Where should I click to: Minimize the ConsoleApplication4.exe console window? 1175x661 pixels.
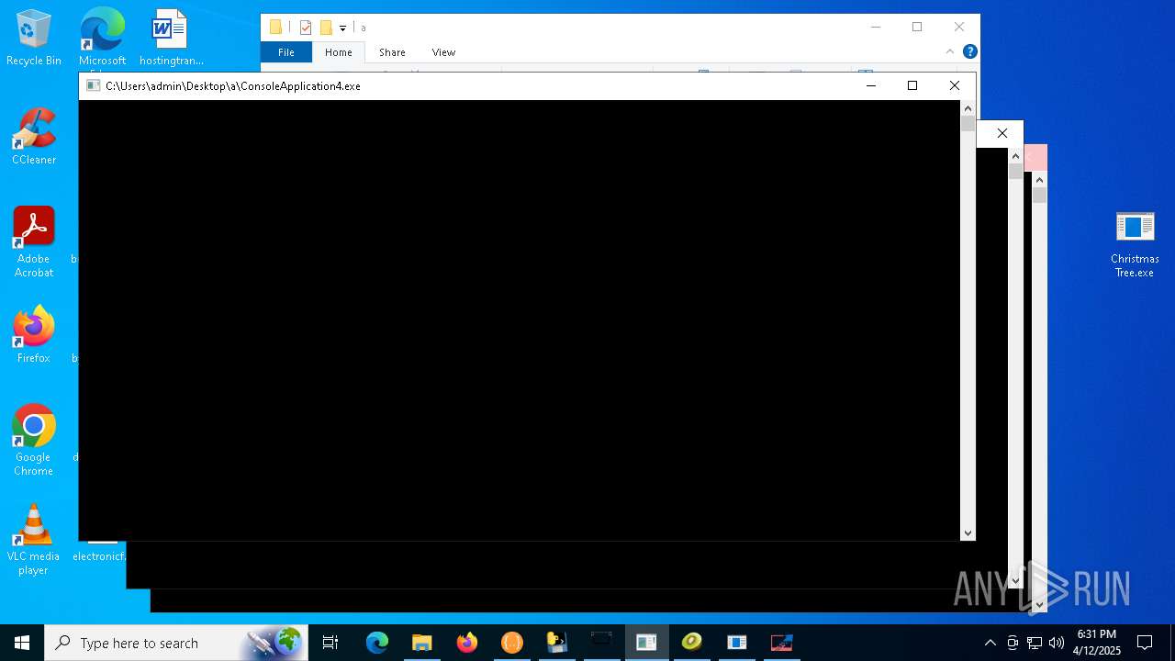pyautogui.click(x=871, y=85)
